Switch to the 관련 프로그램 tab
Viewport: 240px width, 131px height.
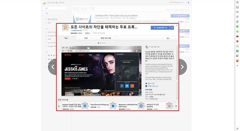click(106, 38)
